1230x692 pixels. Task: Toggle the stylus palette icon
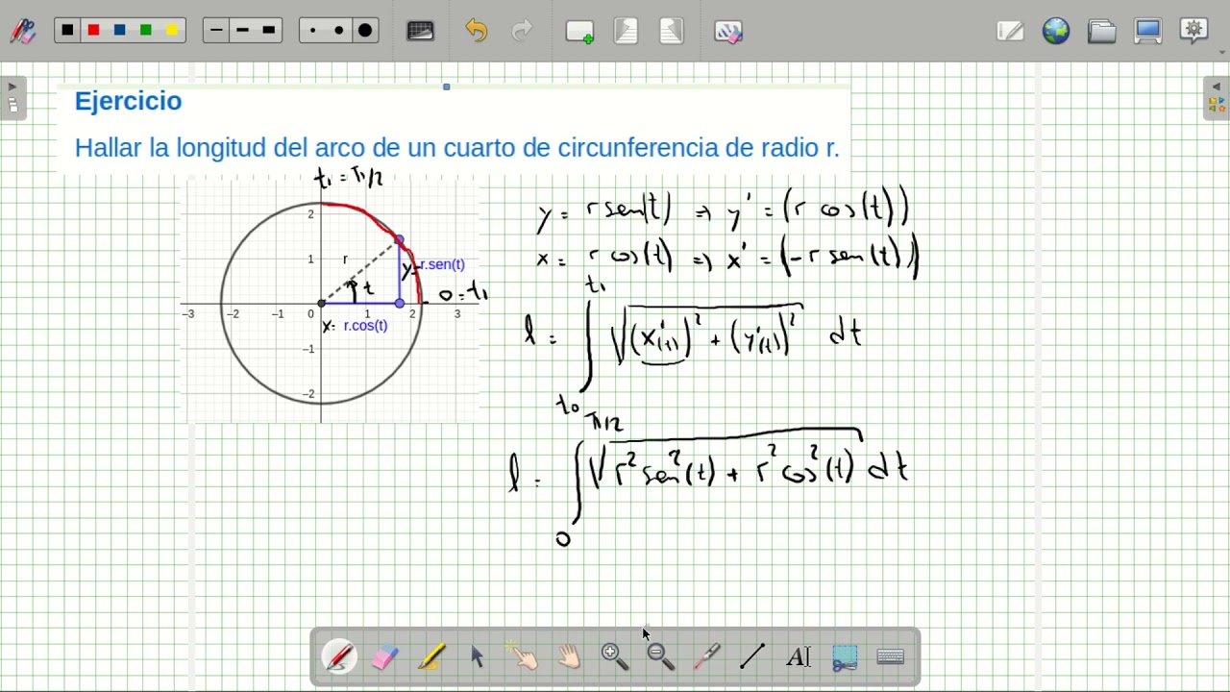[22, 31]
